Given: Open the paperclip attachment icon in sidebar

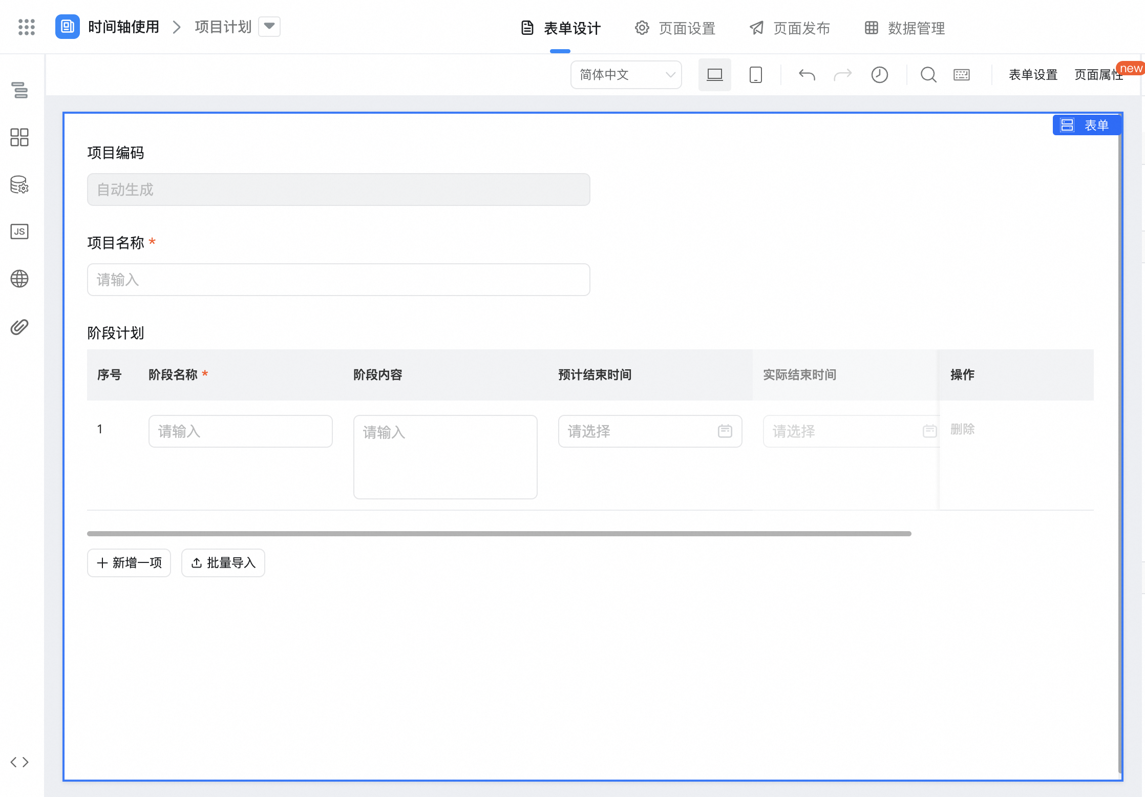Looking at the screenshot, I should pos(19,327).
